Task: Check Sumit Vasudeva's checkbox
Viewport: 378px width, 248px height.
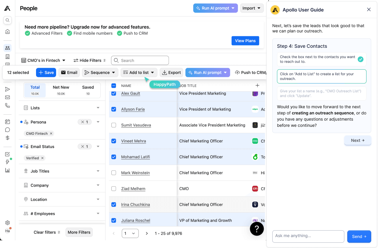Action: click(114, 125)
